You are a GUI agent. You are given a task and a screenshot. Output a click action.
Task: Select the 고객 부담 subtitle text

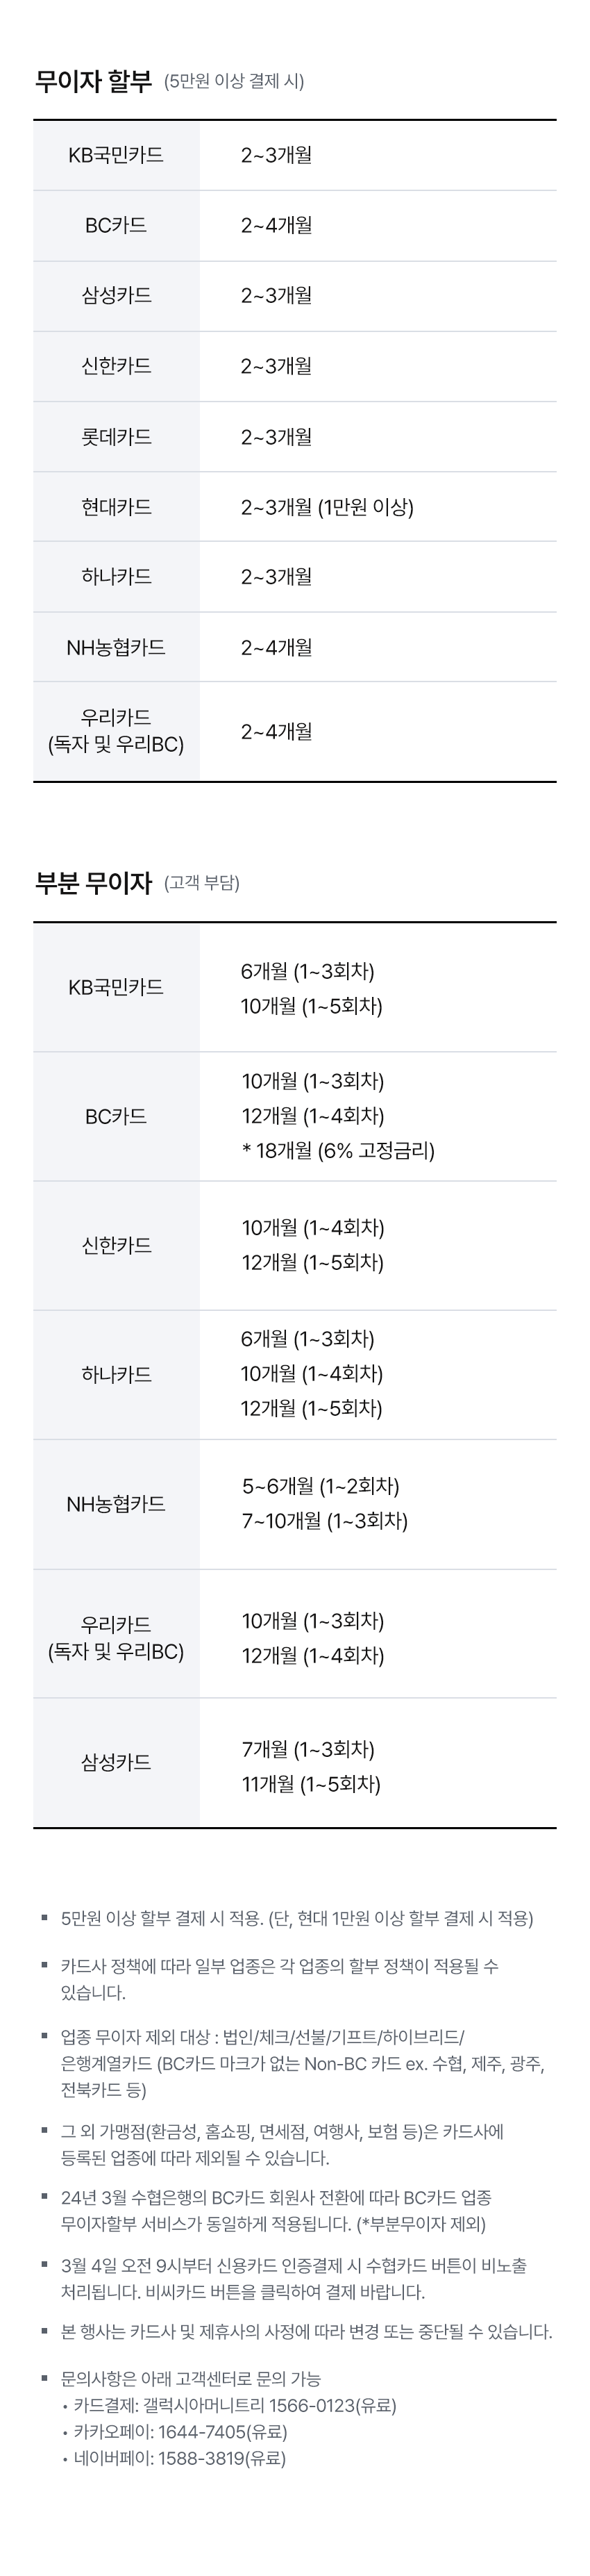pos(202,883)
